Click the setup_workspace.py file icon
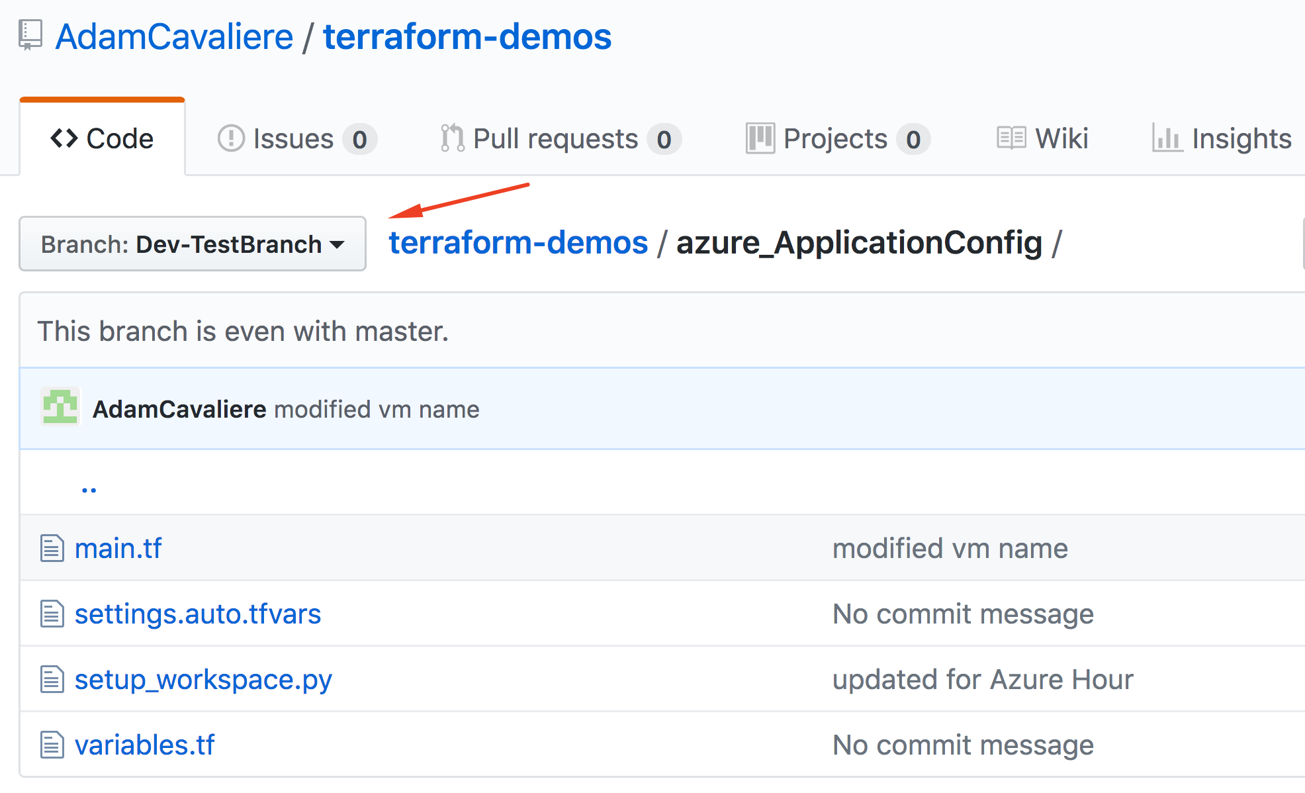 [x=52, y=679]
